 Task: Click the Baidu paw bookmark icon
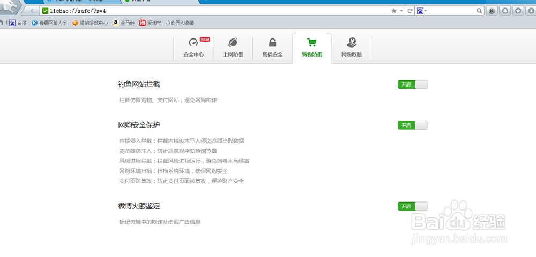[x=12, y=23]
